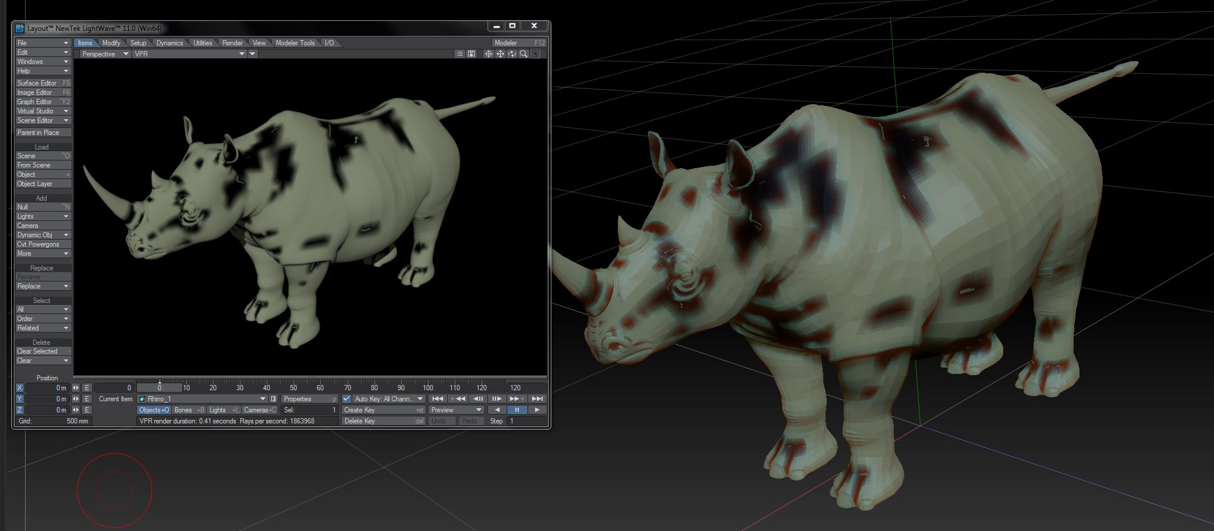This screenshot has height=531, width=1214.
Task: Launch Modeler with the Modeler button
Action: (x=519, y=43)
